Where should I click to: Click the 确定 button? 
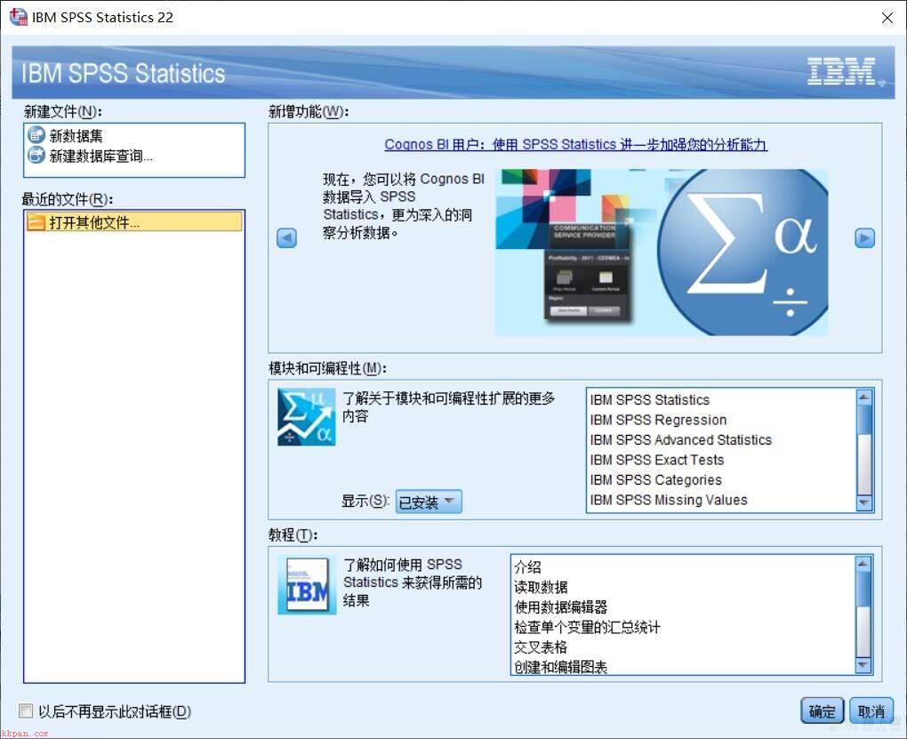click(x=822, y=711)
